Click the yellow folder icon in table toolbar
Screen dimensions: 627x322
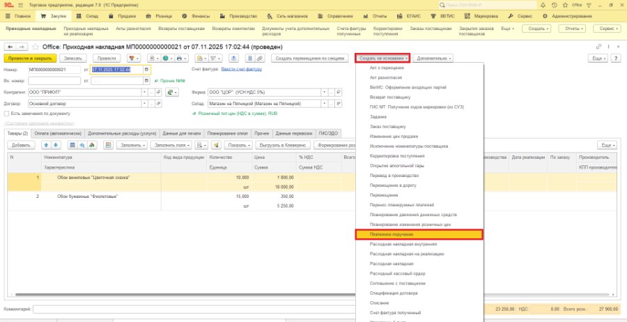(216, 145)
